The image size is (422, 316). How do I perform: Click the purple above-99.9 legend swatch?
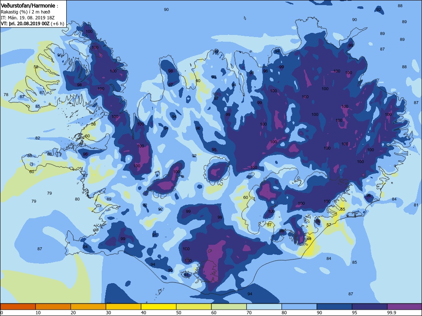405,307
